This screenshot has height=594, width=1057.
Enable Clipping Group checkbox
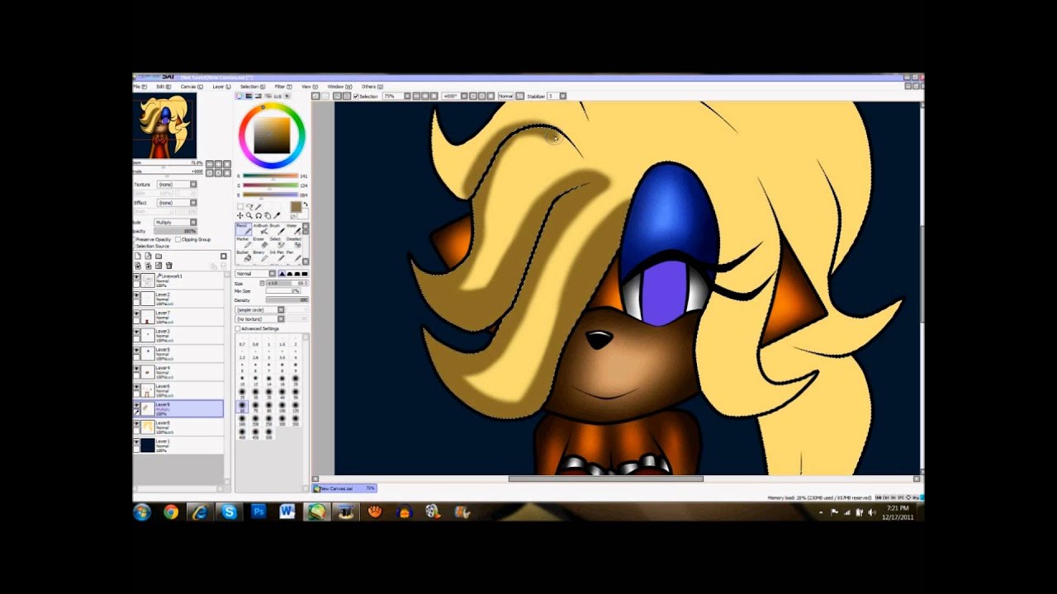click(178, 239)
